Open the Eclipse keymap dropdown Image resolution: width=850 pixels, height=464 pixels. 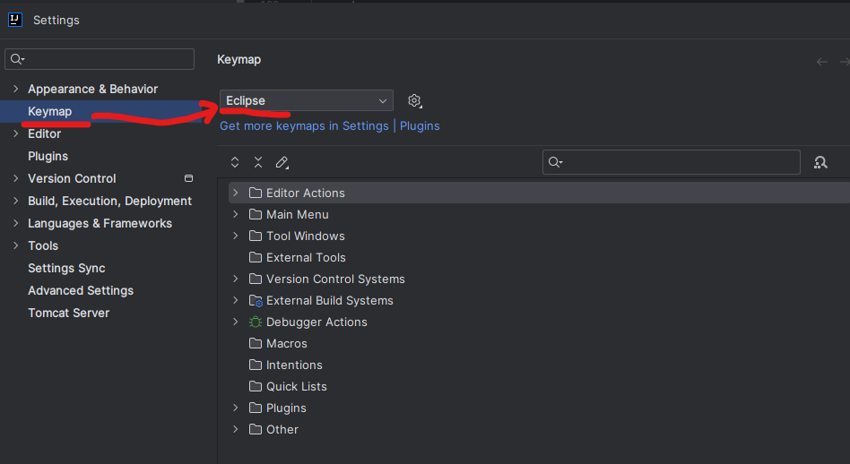[307, 100]
